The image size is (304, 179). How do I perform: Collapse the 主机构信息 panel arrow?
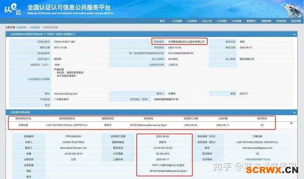point(294,34)
